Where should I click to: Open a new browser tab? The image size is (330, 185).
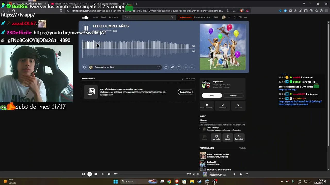coord(136,4)
